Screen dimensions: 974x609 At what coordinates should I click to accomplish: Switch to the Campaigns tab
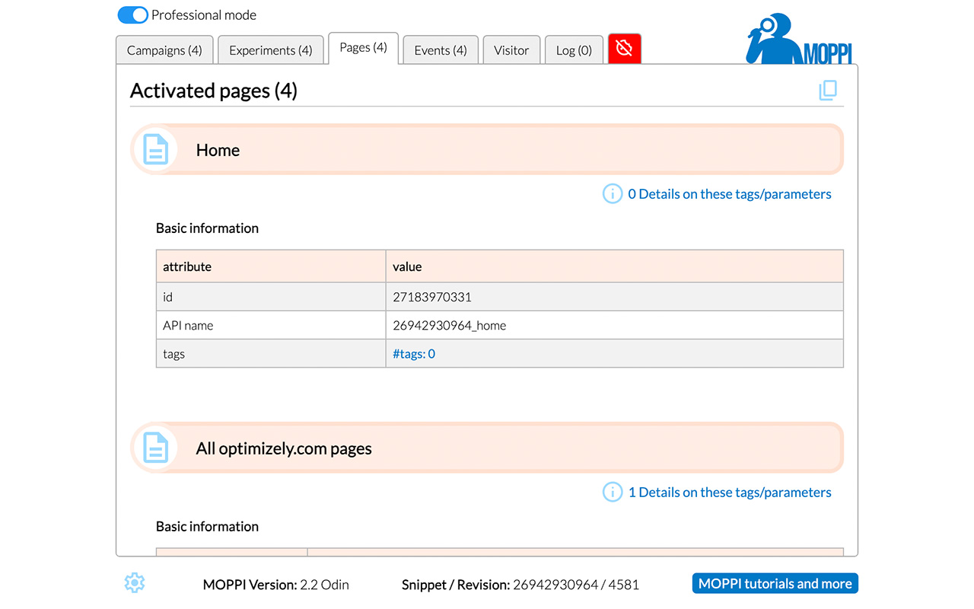point(164,49)
